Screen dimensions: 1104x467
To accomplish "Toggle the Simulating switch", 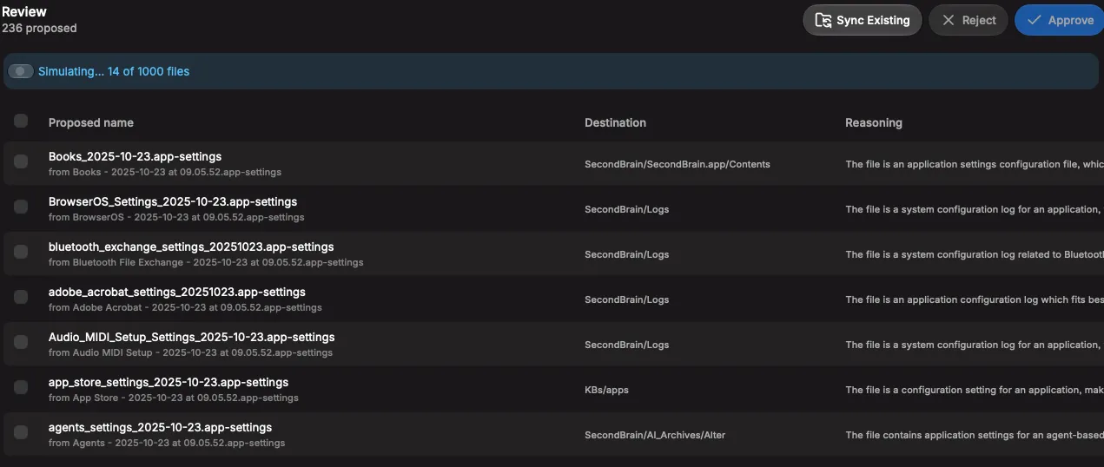I will (21, 71).
